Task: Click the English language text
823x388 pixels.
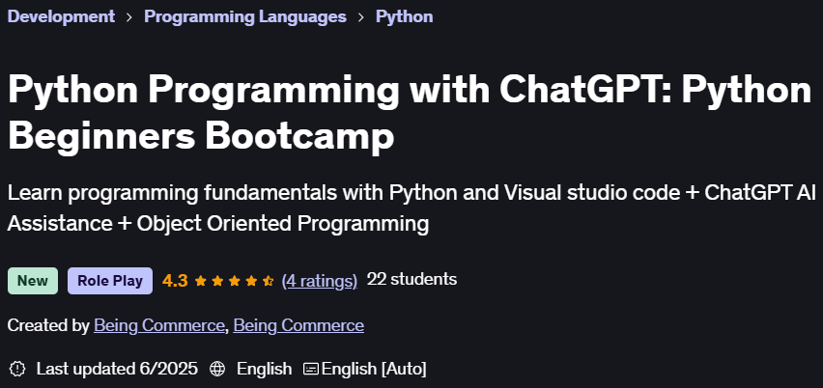Action: (x=264, y=369)
